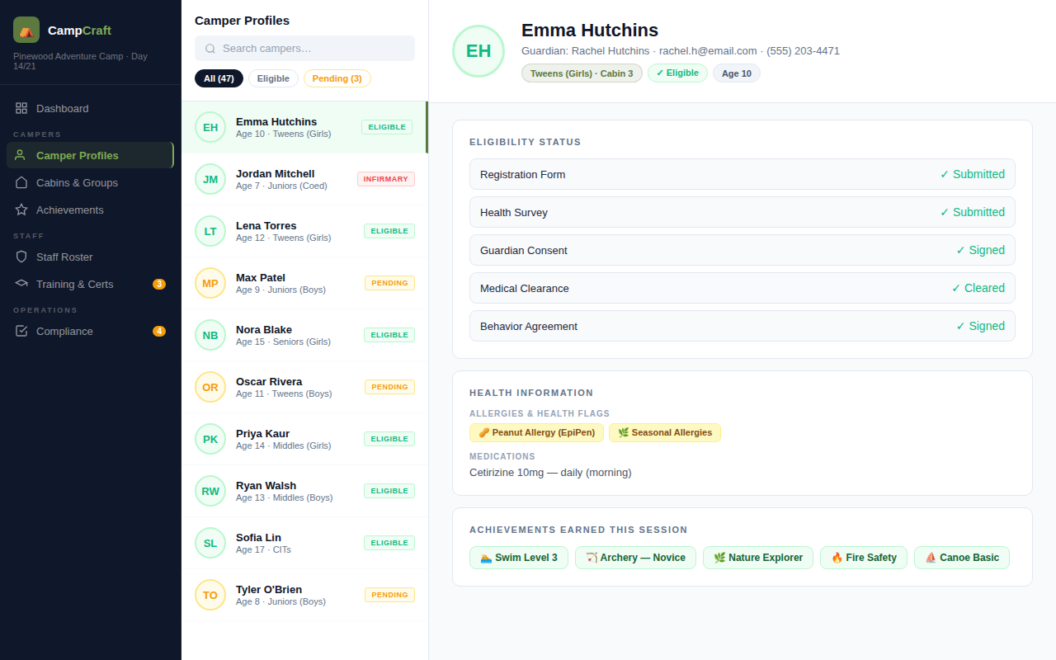
Task: Click the Archery — Novice achievement badge
Action: 635,558
